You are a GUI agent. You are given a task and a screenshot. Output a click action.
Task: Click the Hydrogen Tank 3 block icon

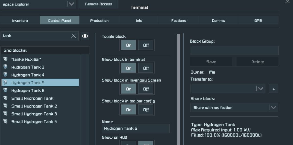click(x=6, y=67)
